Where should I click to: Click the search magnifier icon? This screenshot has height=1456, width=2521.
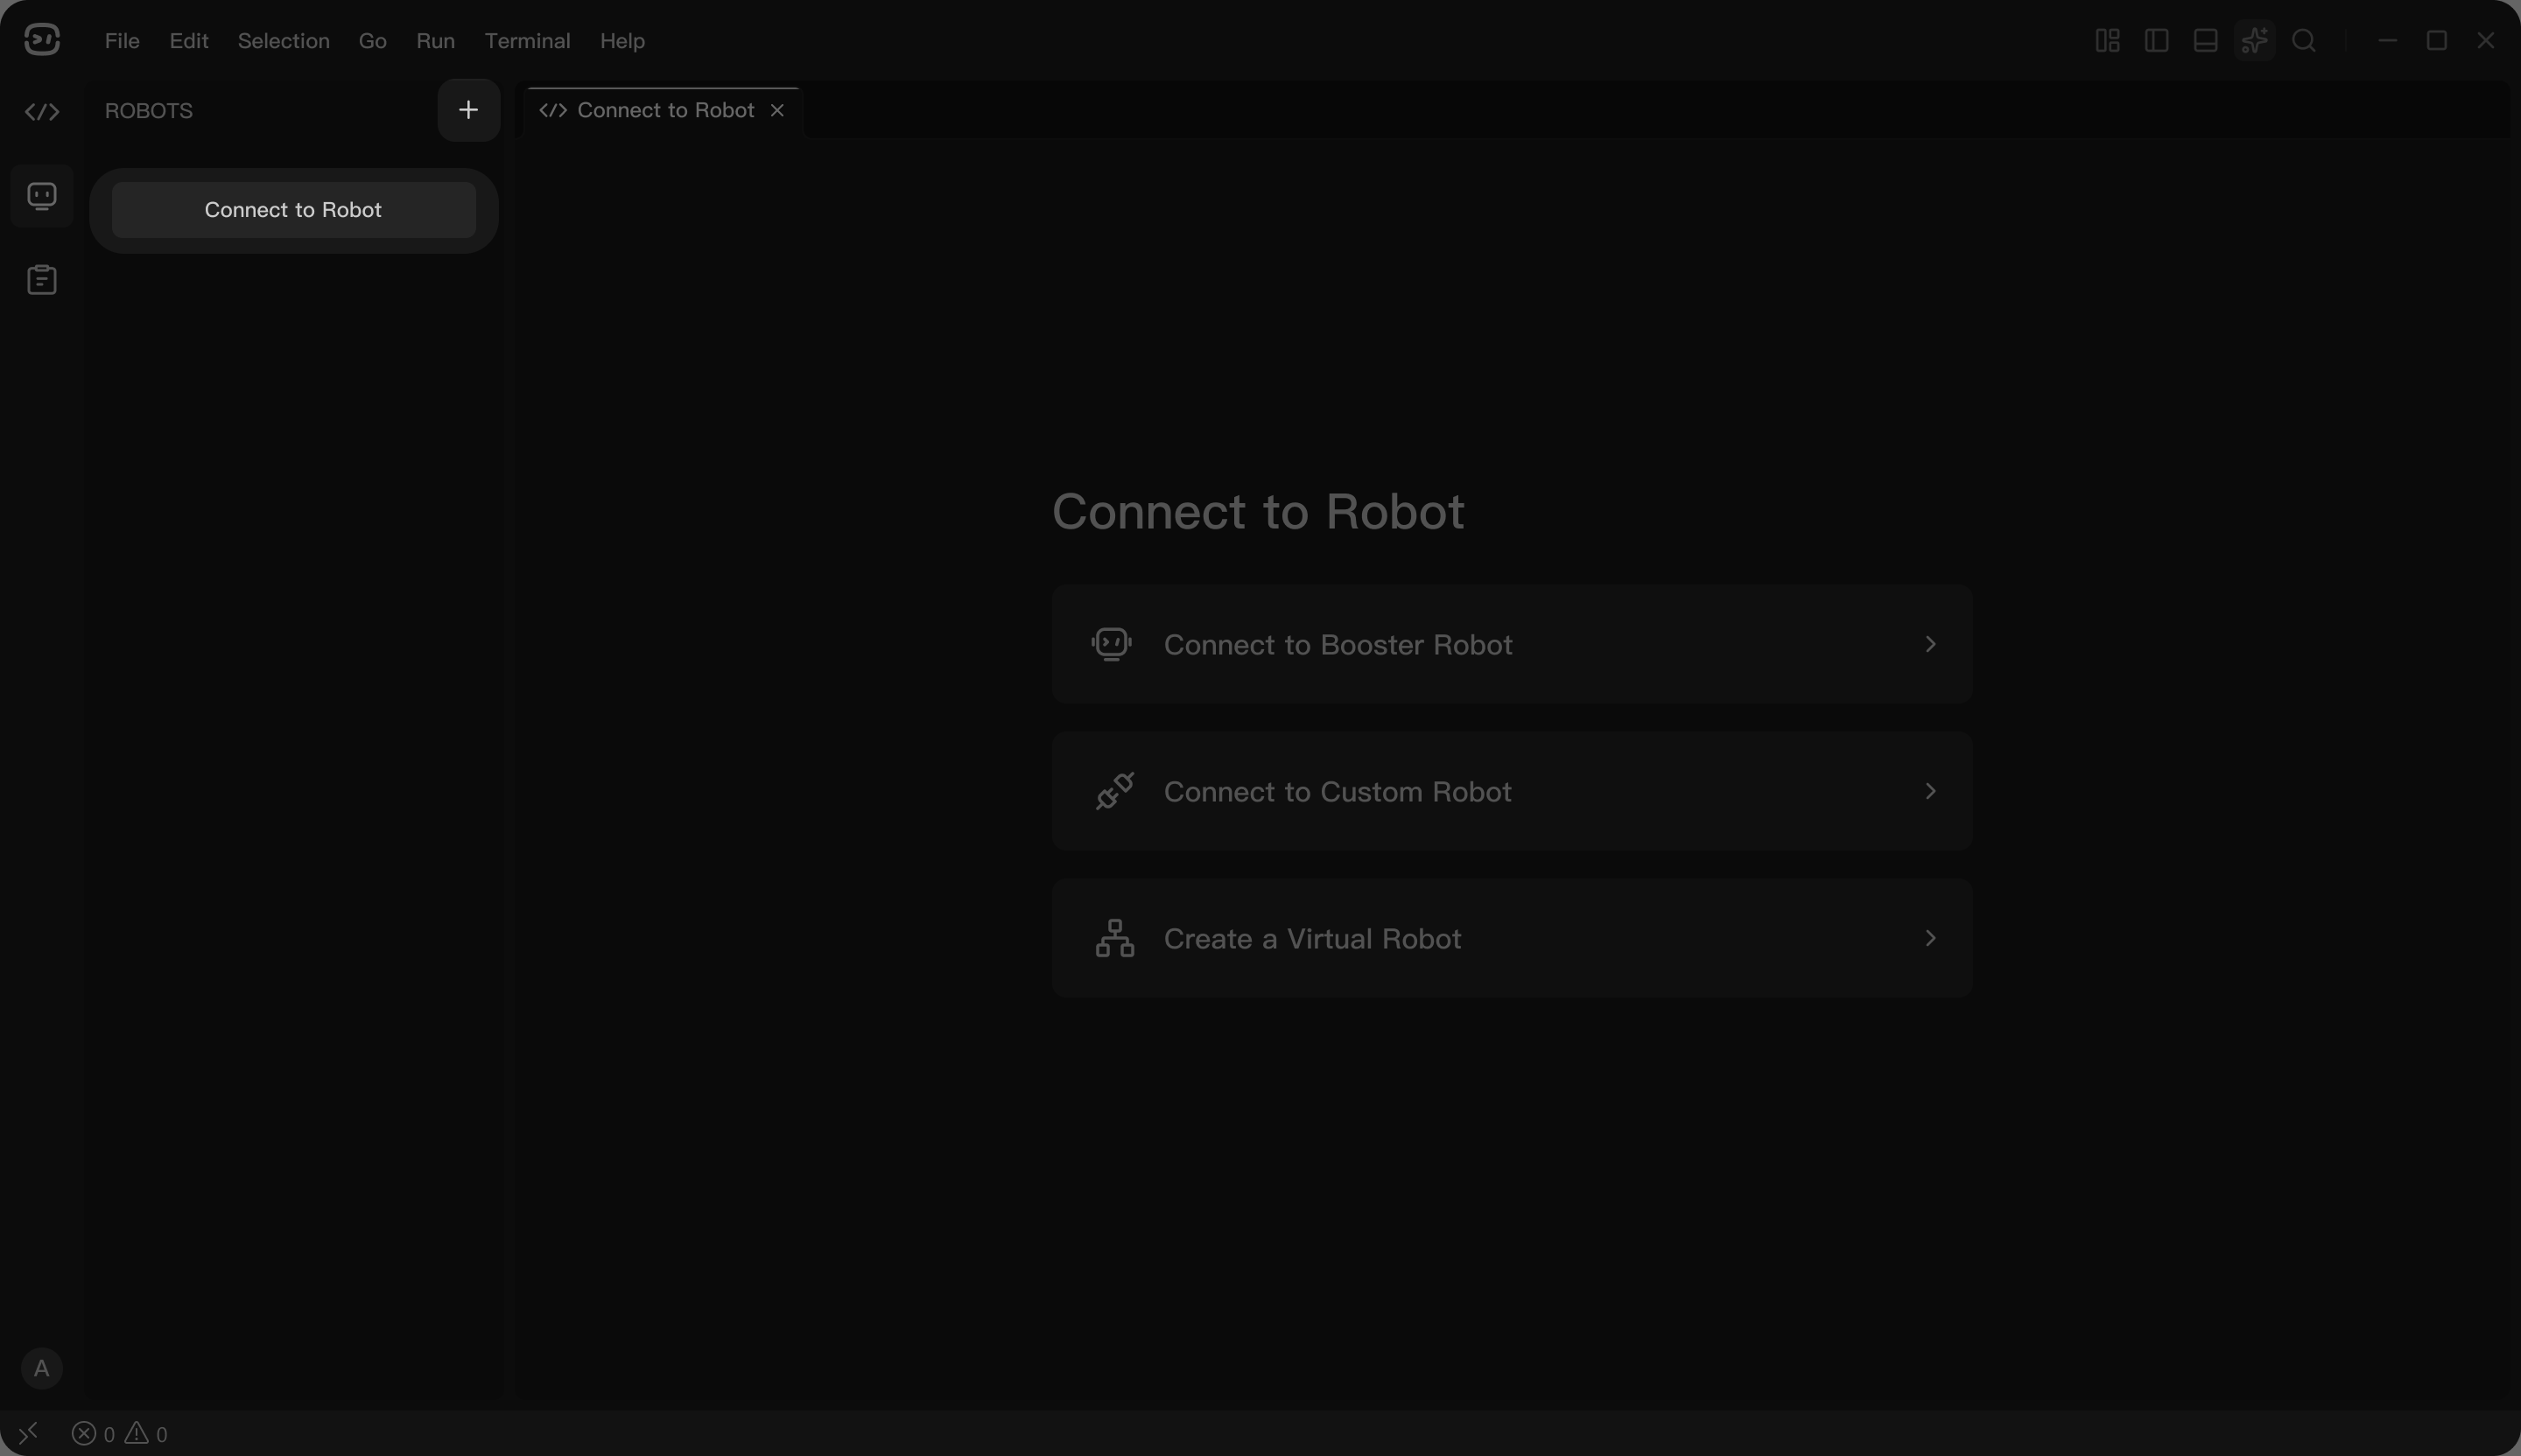(x=2304, y=40)
